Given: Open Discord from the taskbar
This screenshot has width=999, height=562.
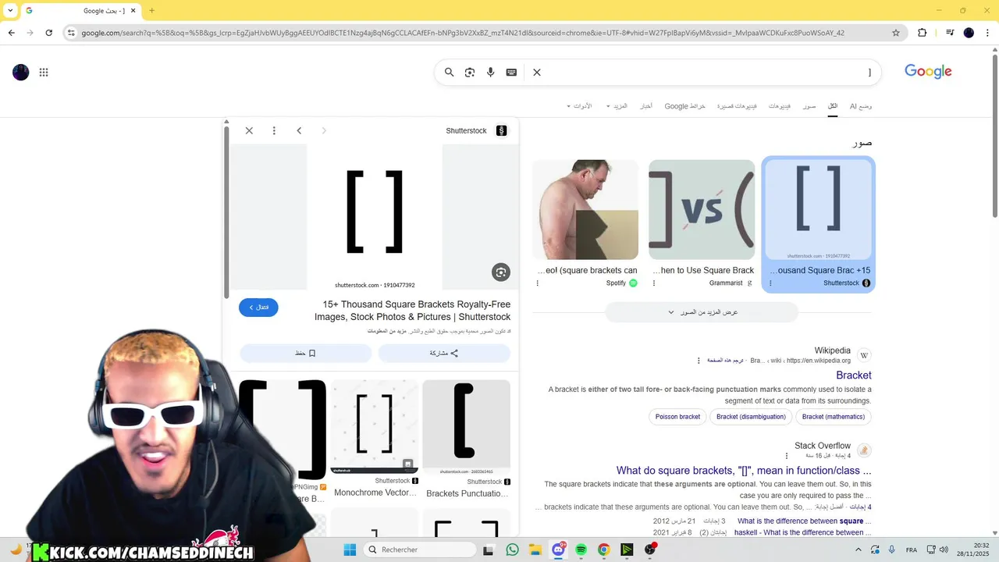Looking at the screenshot, I should point(558,550).
